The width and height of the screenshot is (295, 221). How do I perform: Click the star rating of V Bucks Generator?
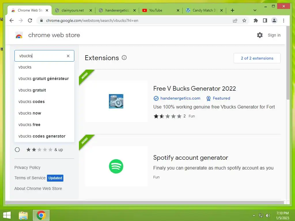point(167,116)
